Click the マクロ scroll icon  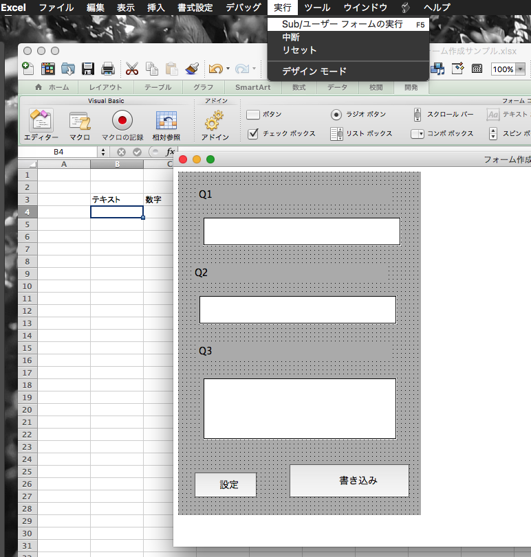80,122
